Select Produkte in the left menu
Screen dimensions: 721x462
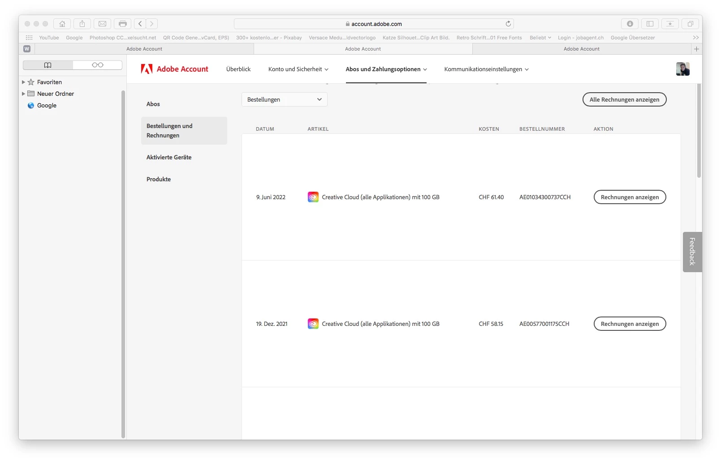159,179
